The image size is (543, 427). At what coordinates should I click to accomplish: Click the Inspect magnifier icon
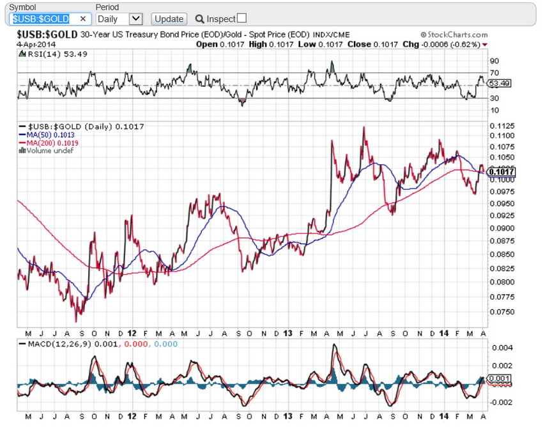point(200,19)
